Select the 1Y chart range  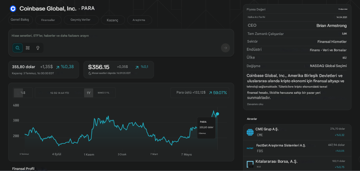88,93
